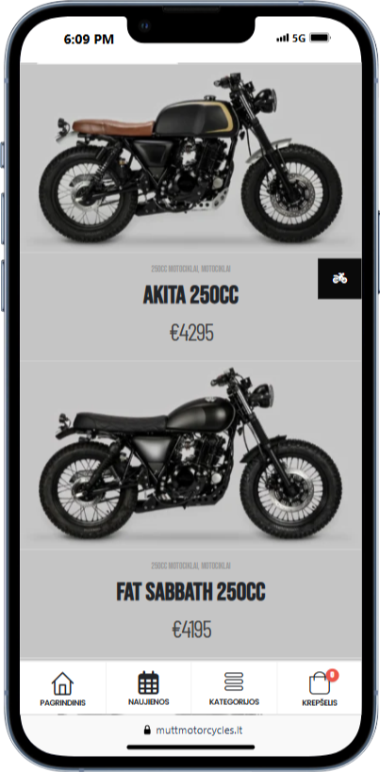Select the Fat Sabbath all-black motorcycle photo
This screenshot has width=380, height=772.
(191, 454)
